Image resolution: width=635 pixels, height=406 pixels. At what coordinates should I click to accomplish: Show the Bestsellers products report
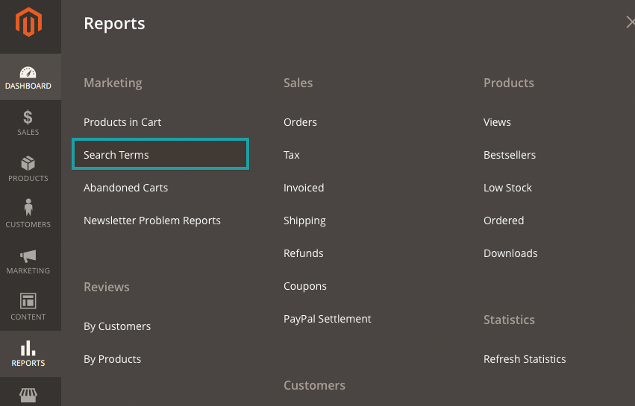click(x=510, y=155)
